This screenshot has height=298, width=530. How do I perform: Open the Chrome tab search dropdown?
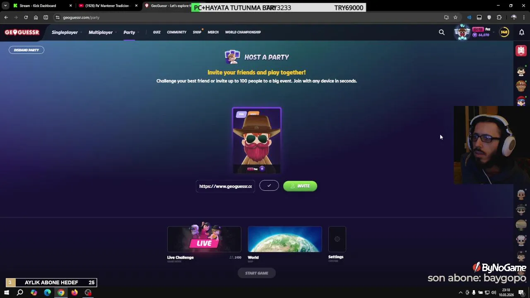(5, 6)
